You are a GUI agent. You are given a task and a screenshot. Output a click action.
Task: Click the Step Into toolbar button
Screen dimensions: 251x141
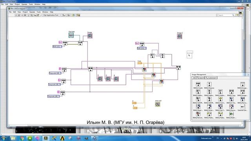(35, 15)
